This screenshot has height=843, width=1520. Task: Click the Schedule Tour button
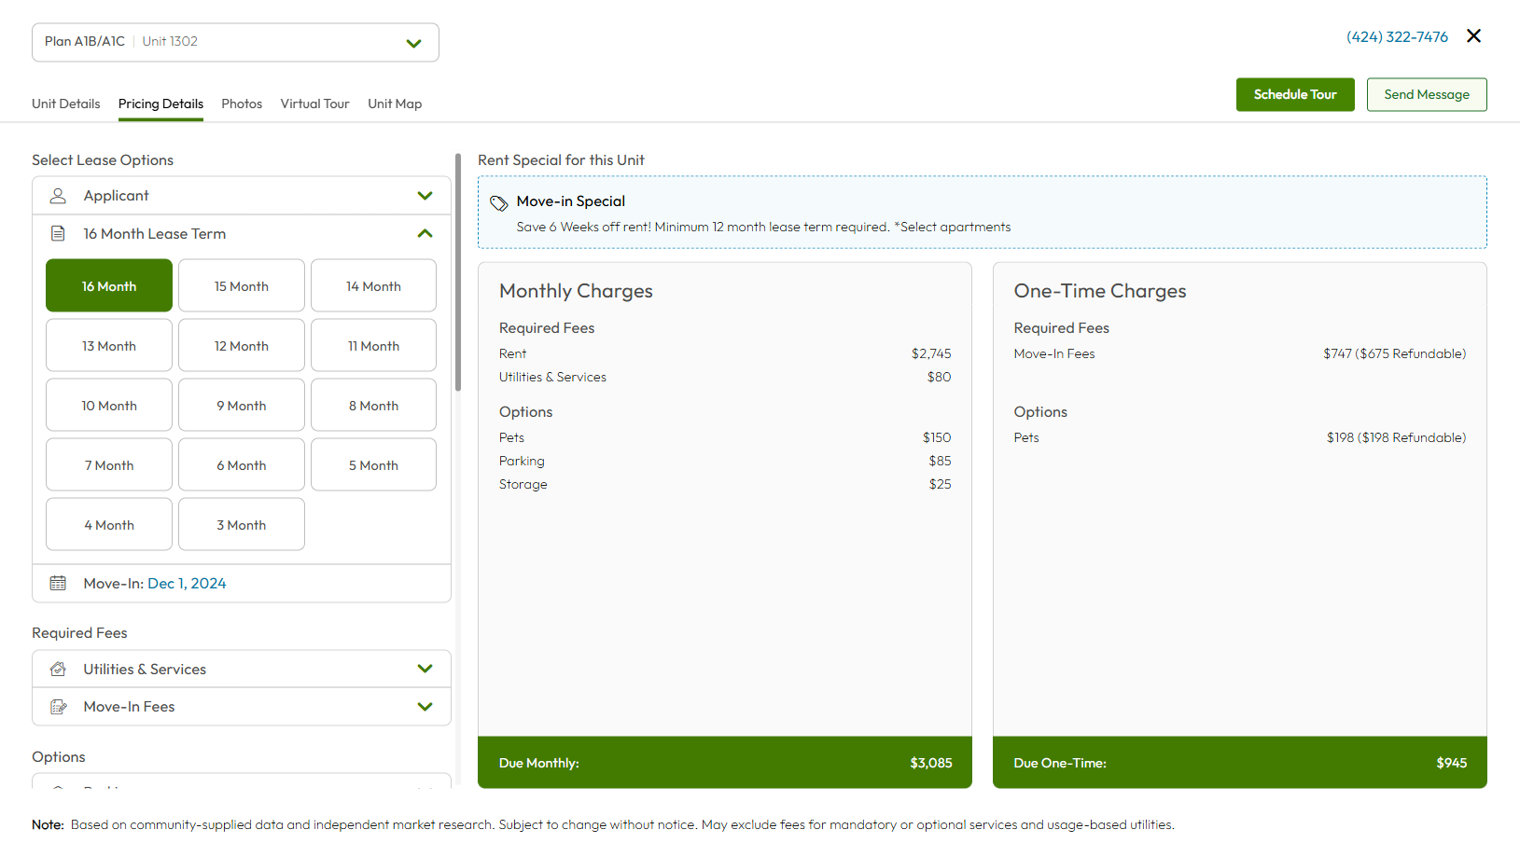tap(1294, 95)
